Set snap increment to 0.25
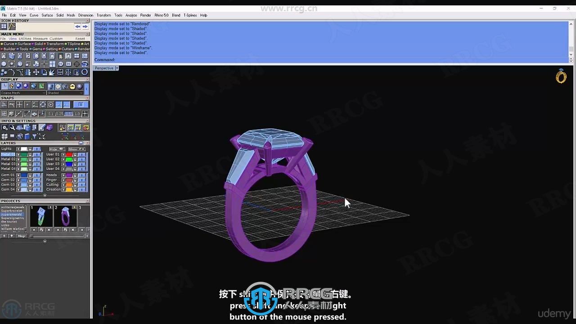Viewport: 576px width, 324px height. [60, 114]
